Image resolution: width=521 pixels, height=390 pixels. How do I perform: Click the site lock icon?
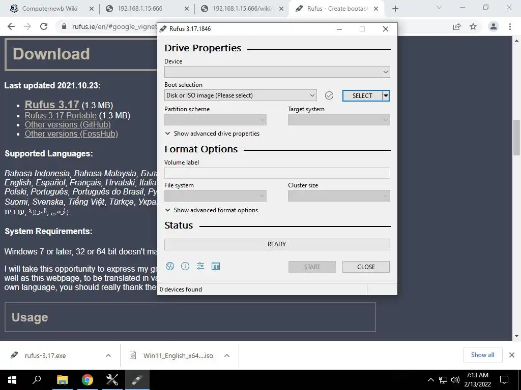pyautogui.click(x=64, y=26)
